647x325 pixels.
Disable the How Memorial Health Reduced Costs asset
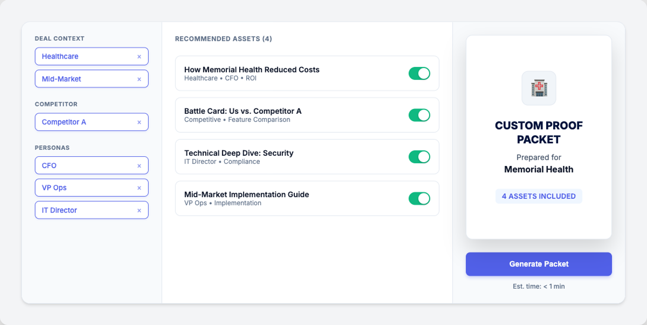point(419,73)
